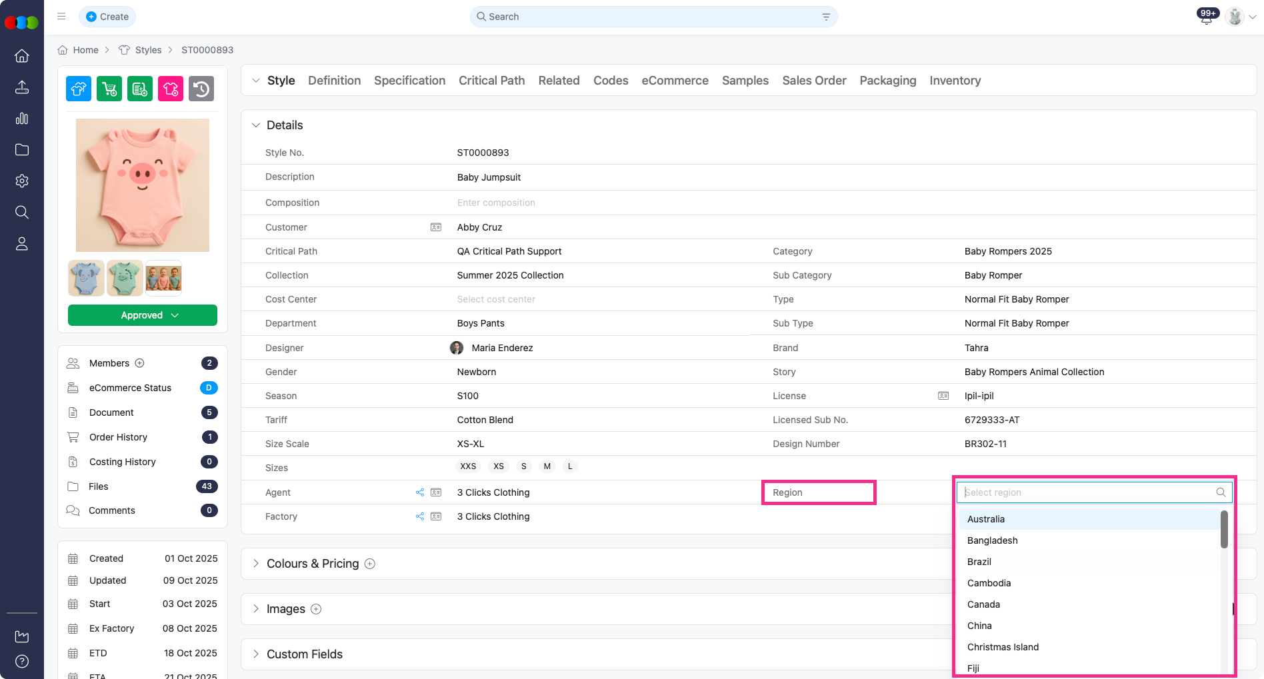
Task: Click the gray history clock icon button
Action: (201, 89)
